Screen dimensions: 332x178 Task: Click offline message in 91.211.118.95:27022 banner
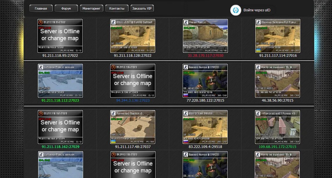pos(60,35)
